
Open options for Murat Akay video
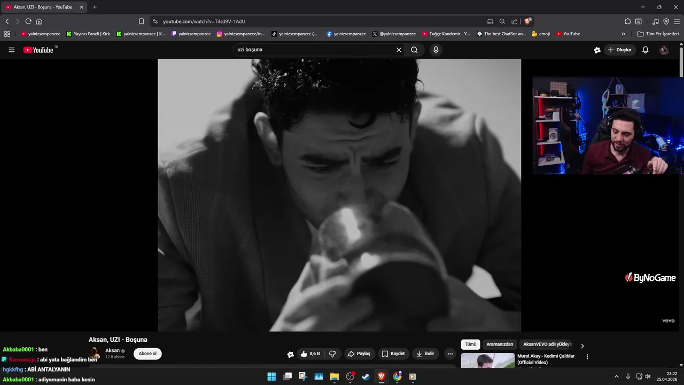click(587, 357)
